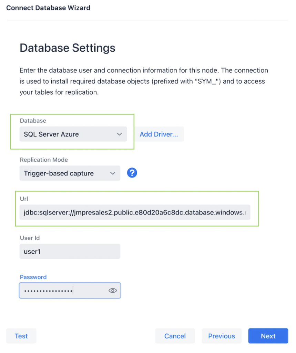The image size is (296, 353).
Task: Cancel the Connect Database Wizard
Action: pyautogui.click(x=175, y=336)
